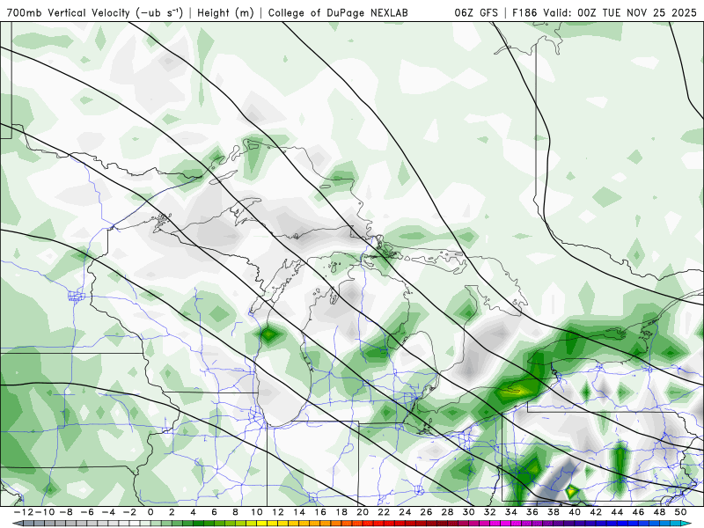This screenshot has height=528, width=704.
Task: Click the "College of DuPage NEXLAB" label
Action: pos(338,13)
